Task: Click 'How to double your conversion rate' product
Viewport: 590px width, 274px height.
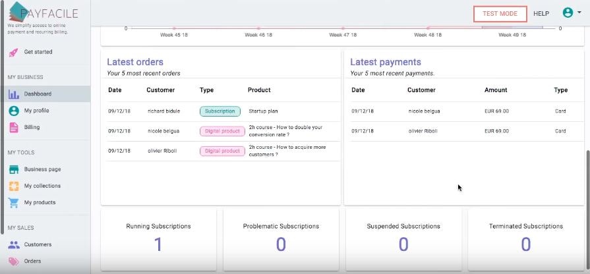Action: 285,131
